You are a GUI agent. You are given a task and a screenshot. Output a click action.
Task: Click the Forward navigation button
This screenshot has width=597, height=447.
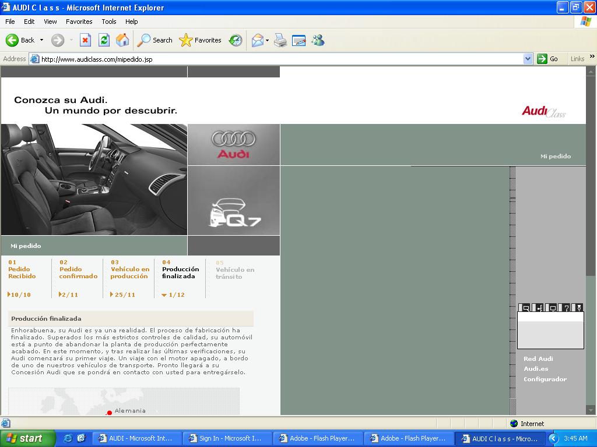(x=58, y=40)
